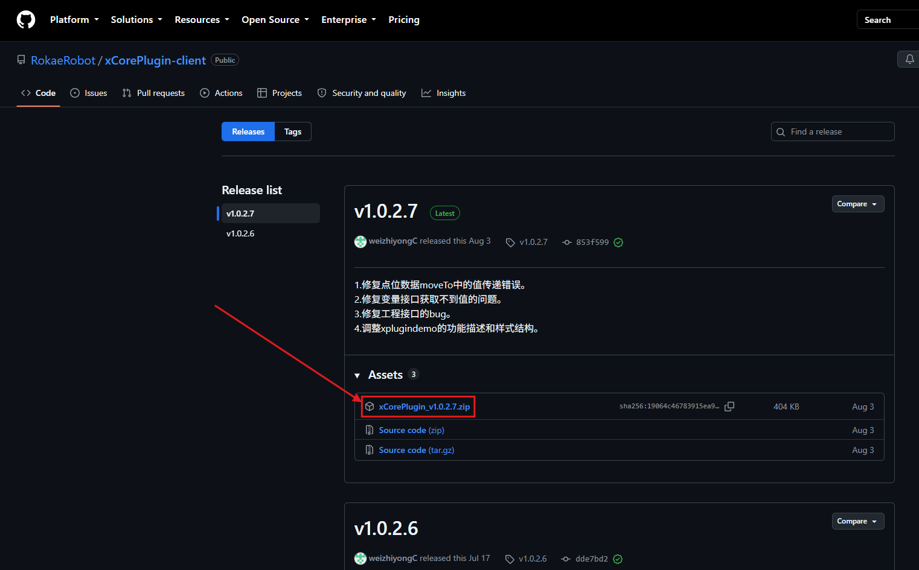Click the green verified check next to 853f599
The height and width of the screenshot is (570, 919).
pos(618,242)
